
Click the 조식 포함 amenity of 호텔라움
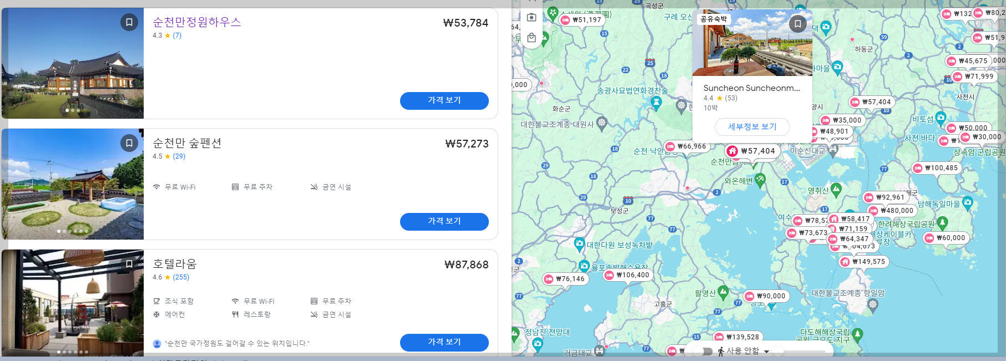coord(174,301)
